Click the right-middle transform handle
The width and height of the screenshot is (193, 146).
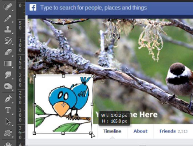coord(92,104)
